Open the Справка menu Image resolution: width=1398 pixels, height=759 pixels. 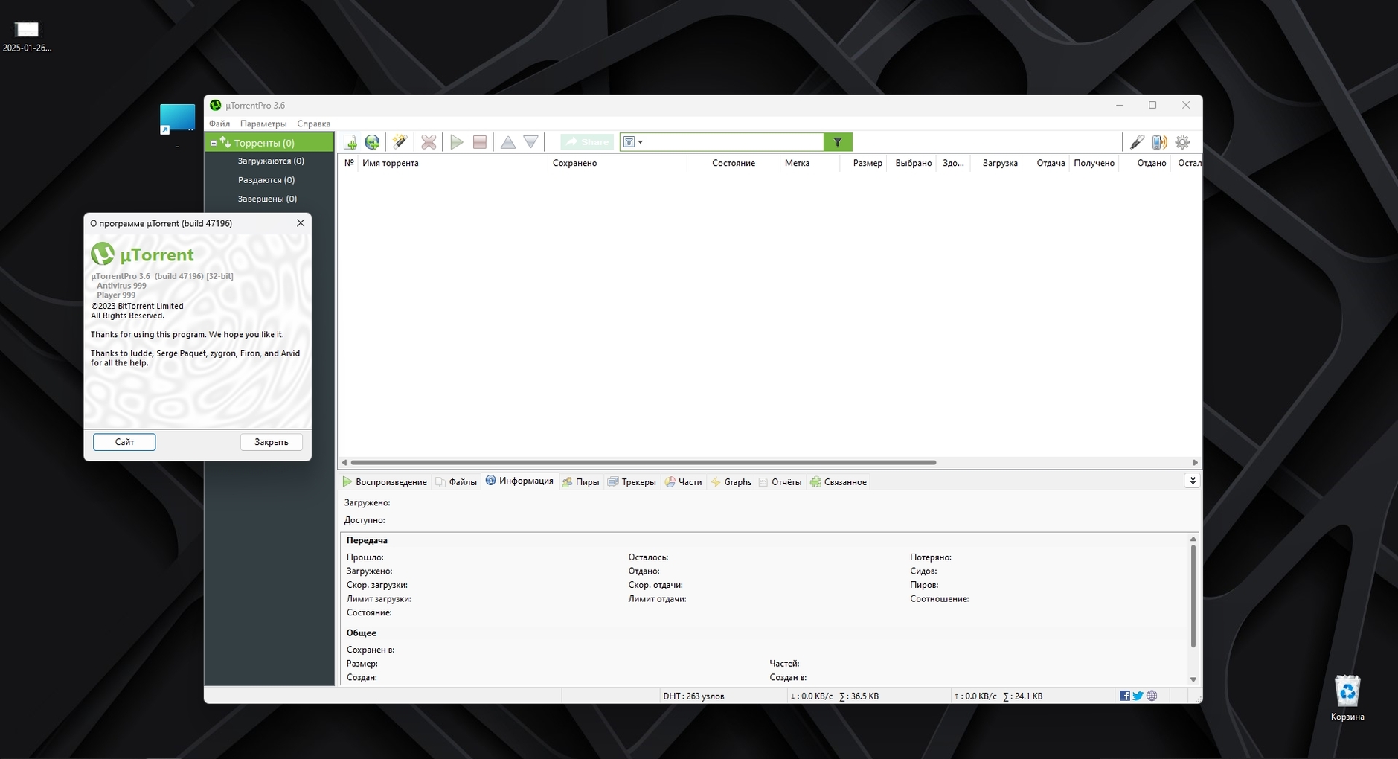coord(313,124)
